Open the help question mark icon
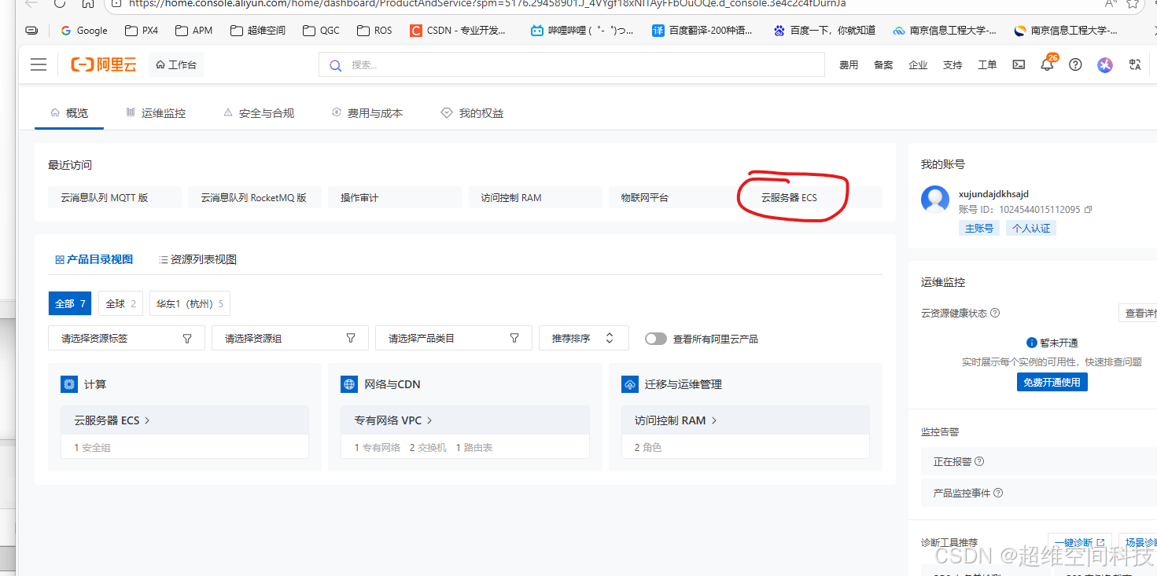The width and height of the screenshot is (1157, 576). tap(1074, 64)
